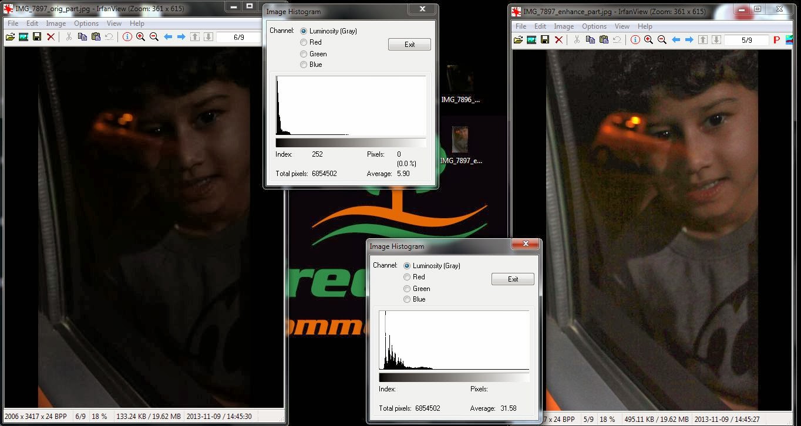Zoom in with the magnifier plus icon
The image size is (801, 426).
[142, 36]
